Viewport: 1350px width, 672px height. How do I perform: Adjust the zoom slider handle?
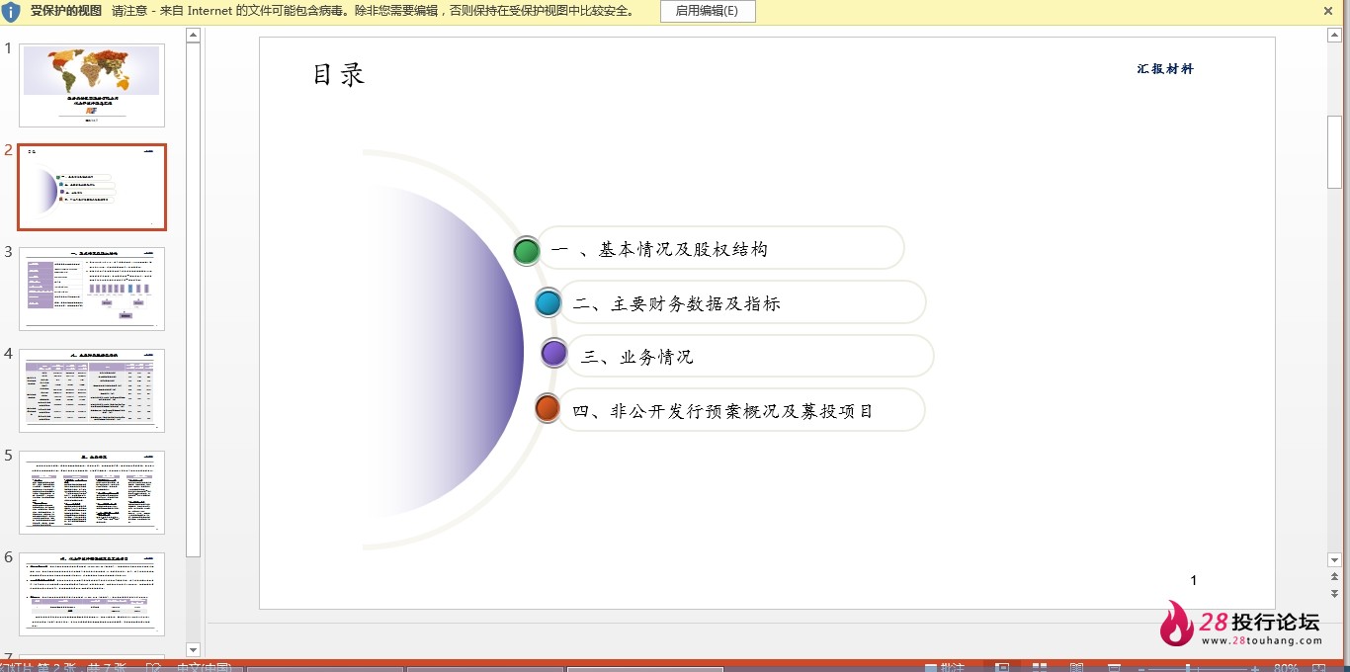(1188, 669)
